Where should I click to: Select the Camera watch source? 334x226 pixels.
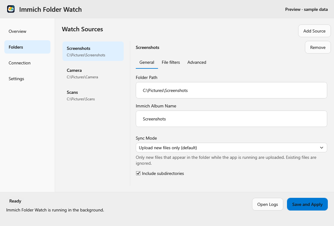pyautogui.click(x=93, y=73)
